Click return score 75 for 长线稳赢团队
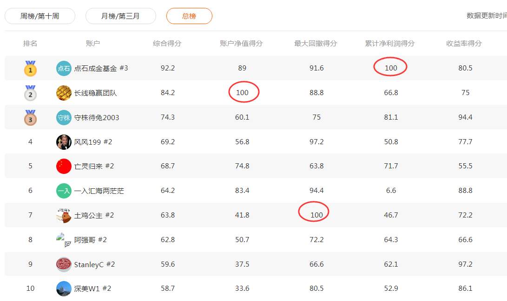507x301 pixels. click(x=465, y=93)
